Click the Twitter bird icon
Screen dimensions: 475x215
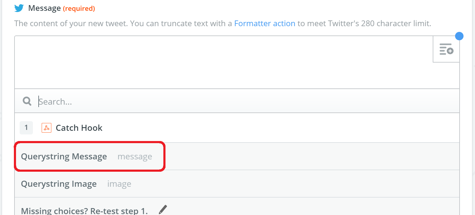point(19,8)
